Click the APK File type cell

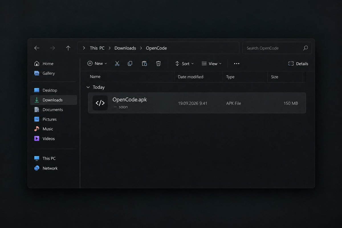coord(234,103)
